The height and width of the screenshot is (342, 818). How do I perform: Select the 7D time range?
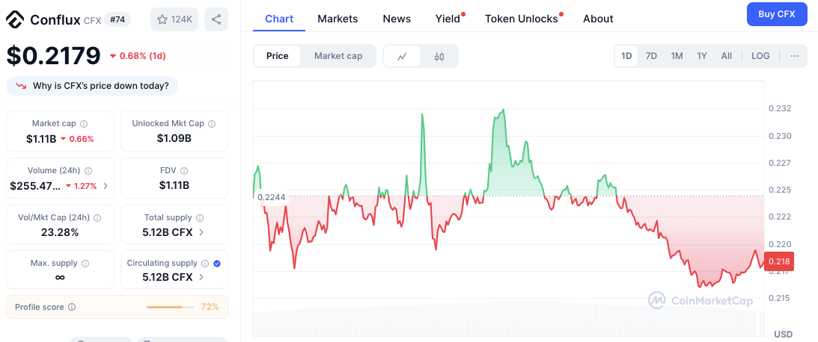(651, 56)
